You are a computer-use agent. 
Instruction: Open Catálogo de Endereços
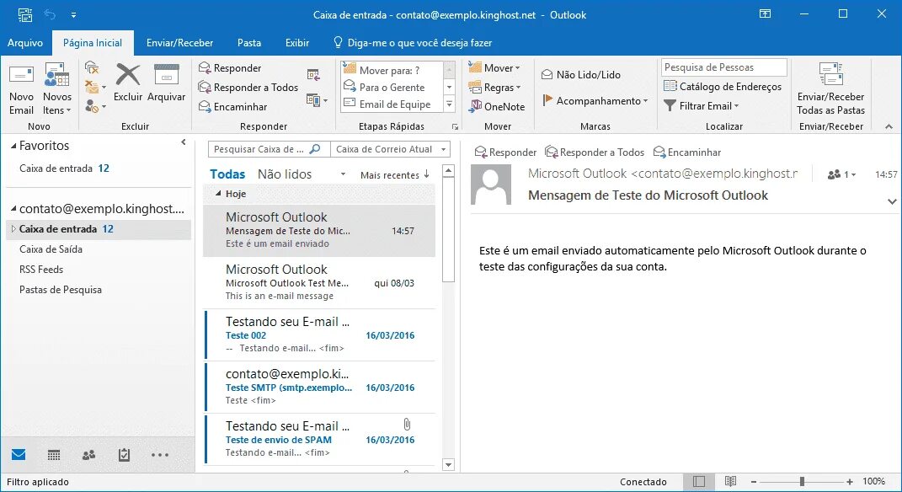tap(723, 86)
